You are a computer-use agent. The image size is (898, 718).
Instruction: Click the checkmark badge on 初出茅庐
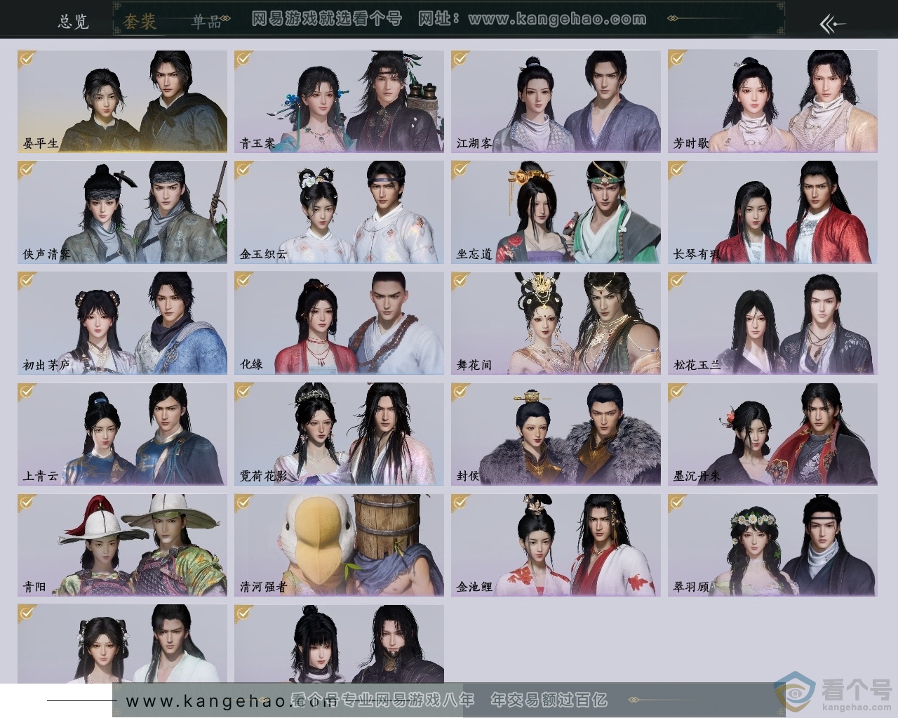[x=27, y=280]
